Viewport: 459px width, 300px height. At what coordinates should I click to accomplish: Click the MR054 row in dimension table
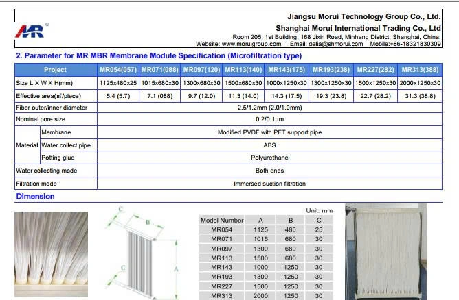pyautogui.click(x=266, y=229)
